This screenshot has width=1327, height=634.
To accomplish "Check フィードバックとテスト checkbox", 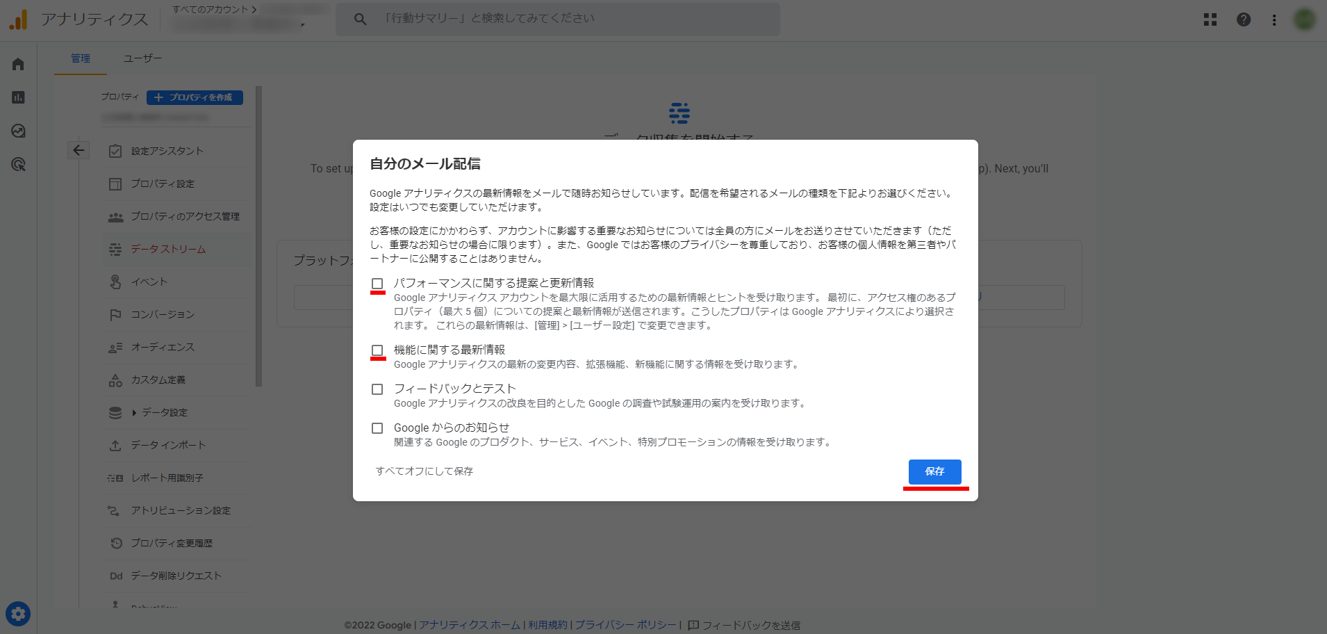I will pyautogui.click(x=377, y=389).
